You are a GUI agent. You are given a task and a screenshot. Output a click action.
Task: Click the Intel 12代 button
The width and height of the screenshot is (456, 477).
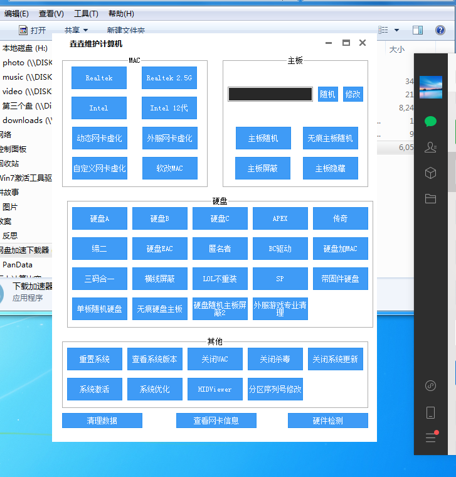[169, 108]
